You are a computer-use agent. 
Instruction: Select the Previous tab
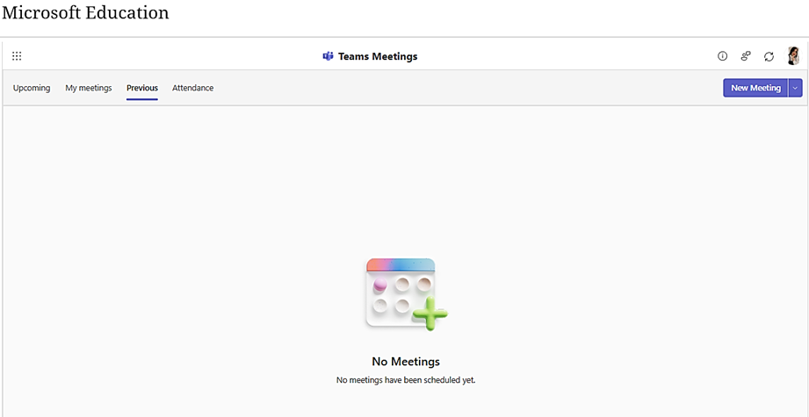pyautogui.click(x=142, y=88)
